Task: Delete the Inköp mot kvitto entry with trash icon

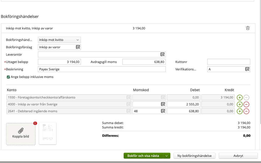Action: tap(248, 28)
